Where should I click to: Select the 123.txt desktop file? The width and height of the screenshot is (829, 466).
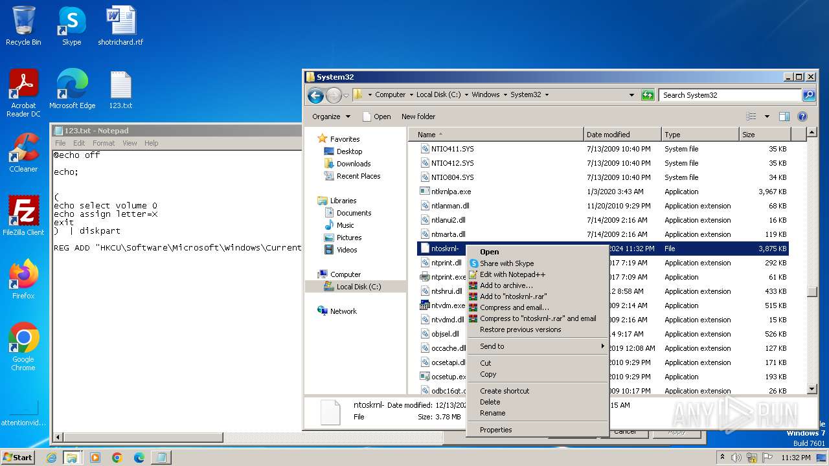(120, 89)
